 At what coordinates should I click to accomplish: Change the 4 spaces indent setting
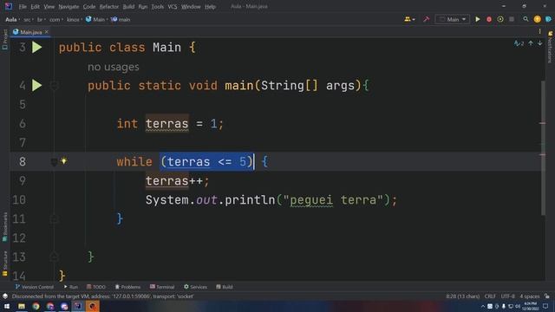tap(530, 296)
